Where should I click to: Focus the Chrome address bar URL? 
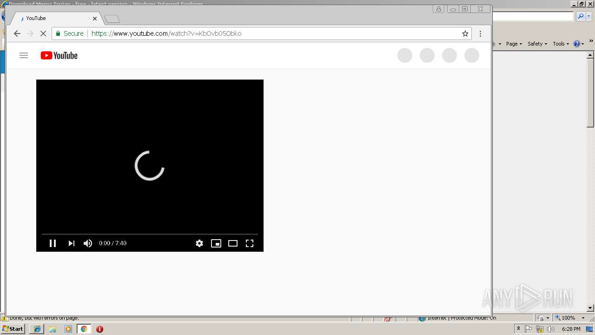(166, 33)
